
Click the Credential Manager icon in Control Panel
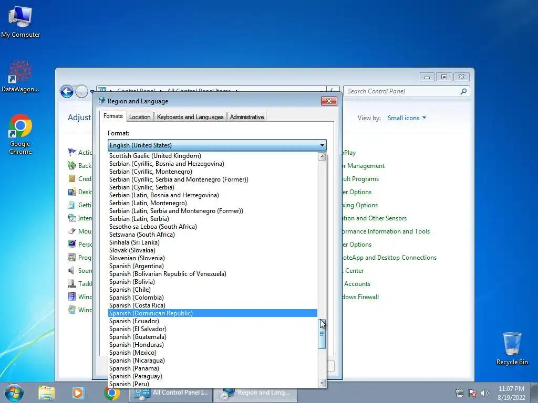[x=71, y=178]
